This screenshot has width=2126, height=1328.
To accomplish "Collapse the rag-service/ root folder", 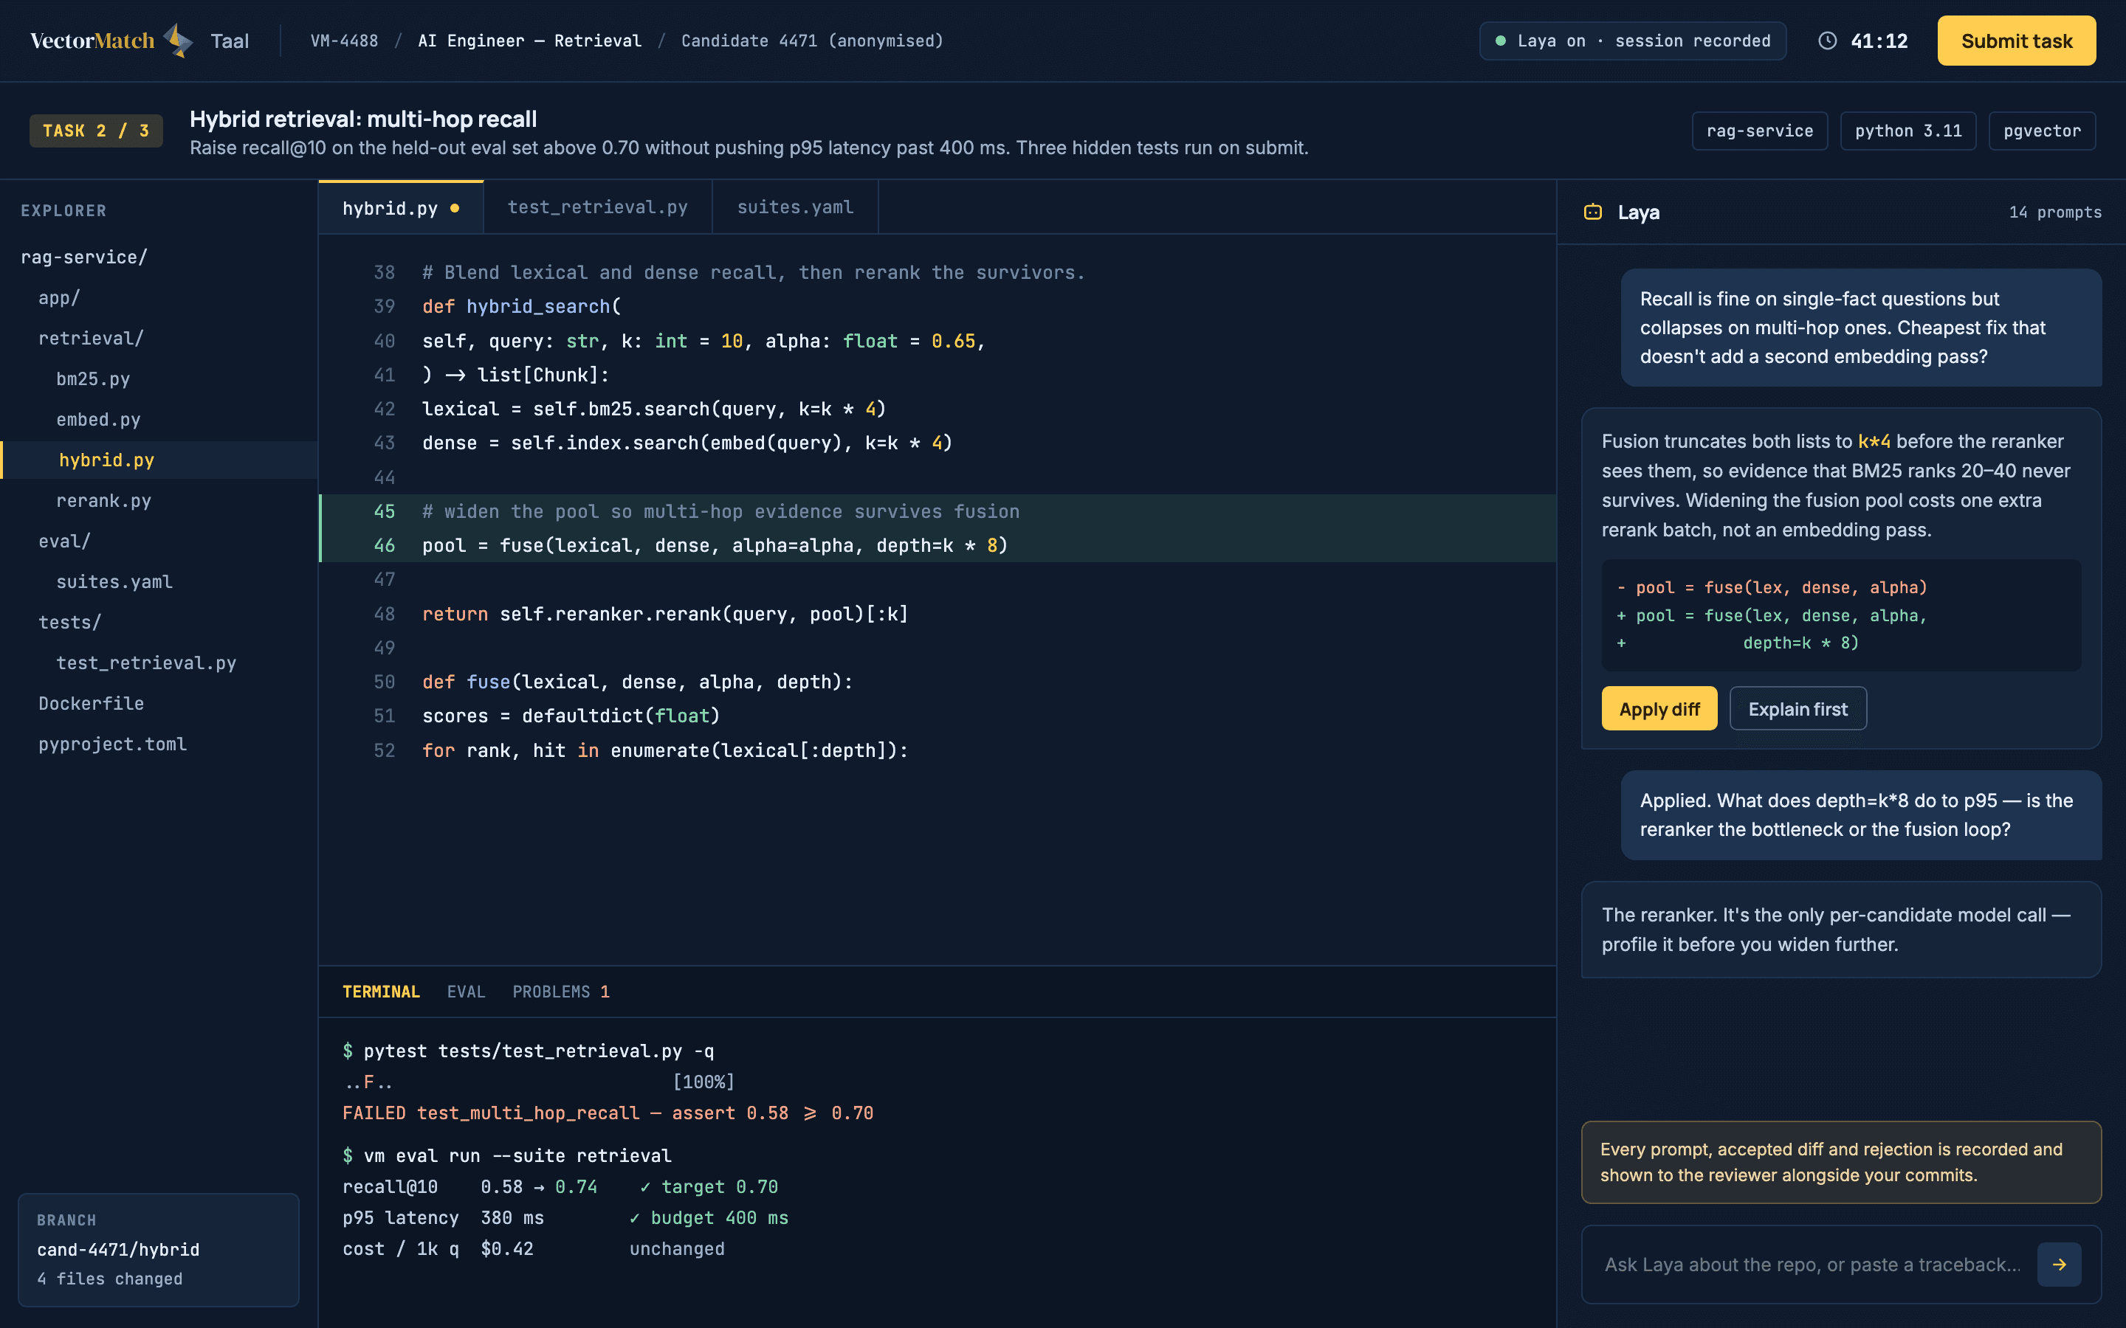I will coord(83,257).
